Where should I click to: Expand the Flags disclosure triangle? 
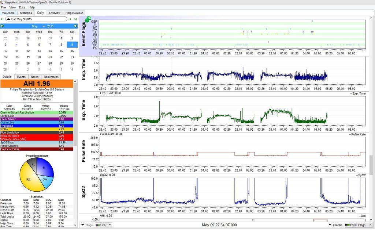(83, 225)
